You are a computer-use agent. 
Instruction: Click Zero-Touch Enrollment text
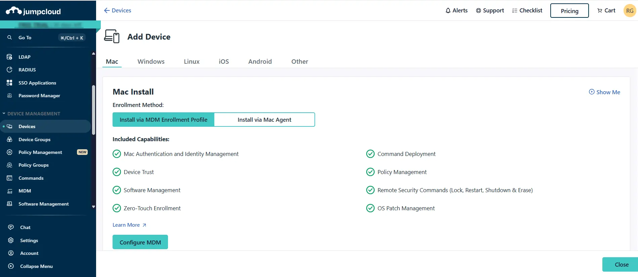152,208
